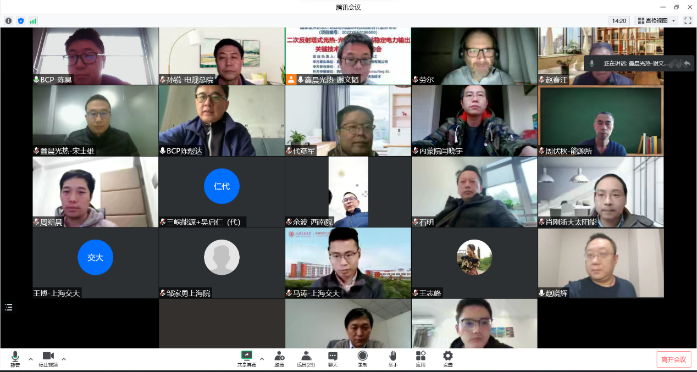
Task: Click reply arrow in speaking notification
Action: pos(687,63)
